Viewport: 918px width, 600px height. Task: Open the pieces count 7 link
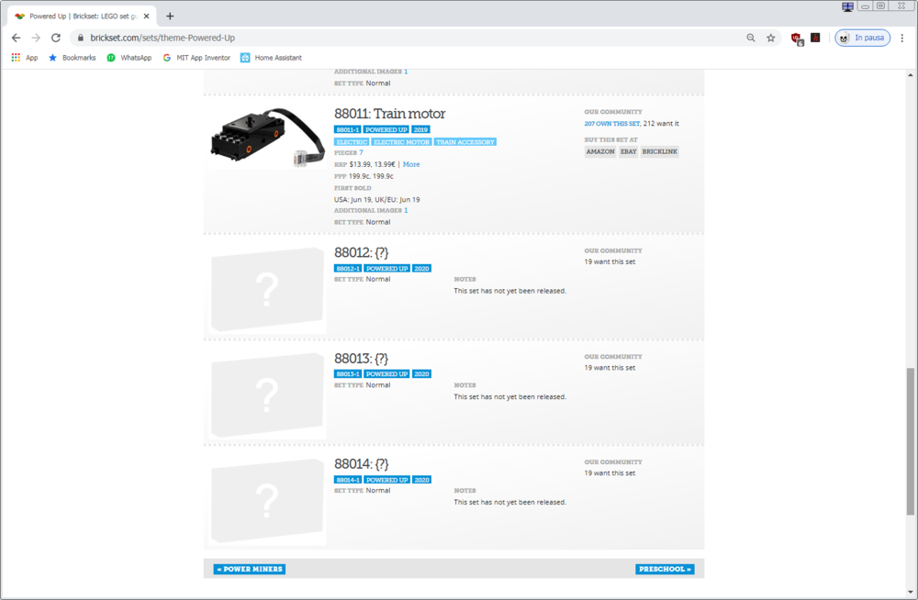[x=361, y=152]
